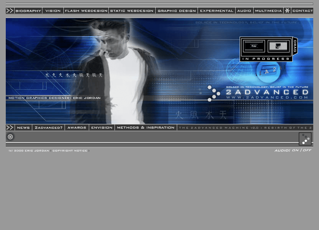Select the Multimedia menu item
319x230 pixels.
pos(268,11)
